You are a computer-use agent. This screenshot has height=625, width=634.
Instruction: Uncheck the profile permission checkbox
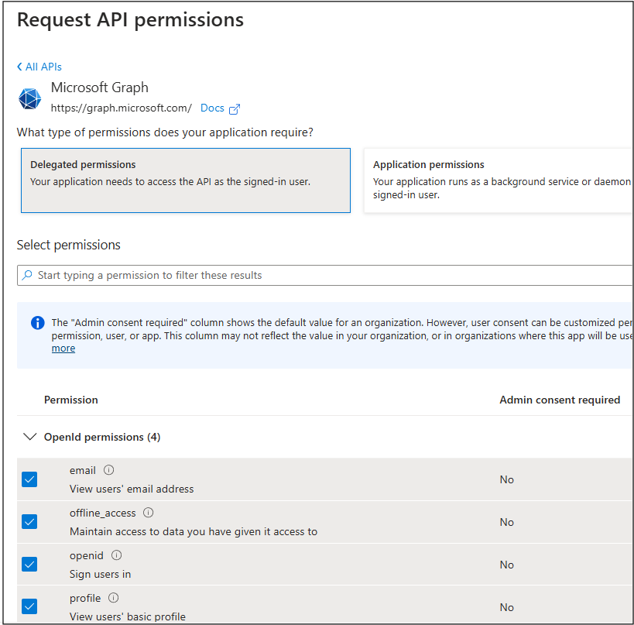(29, 606)
